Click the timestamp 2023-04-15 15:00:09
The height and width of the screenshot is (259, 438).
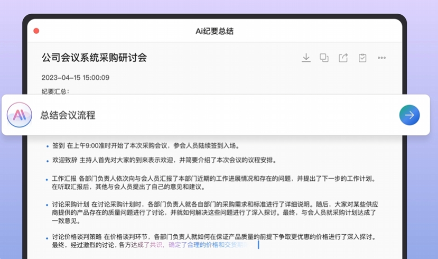[x=76, y=78]
